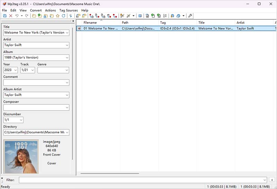Change directory using the plain folder icon

click(x=34, y=16)
